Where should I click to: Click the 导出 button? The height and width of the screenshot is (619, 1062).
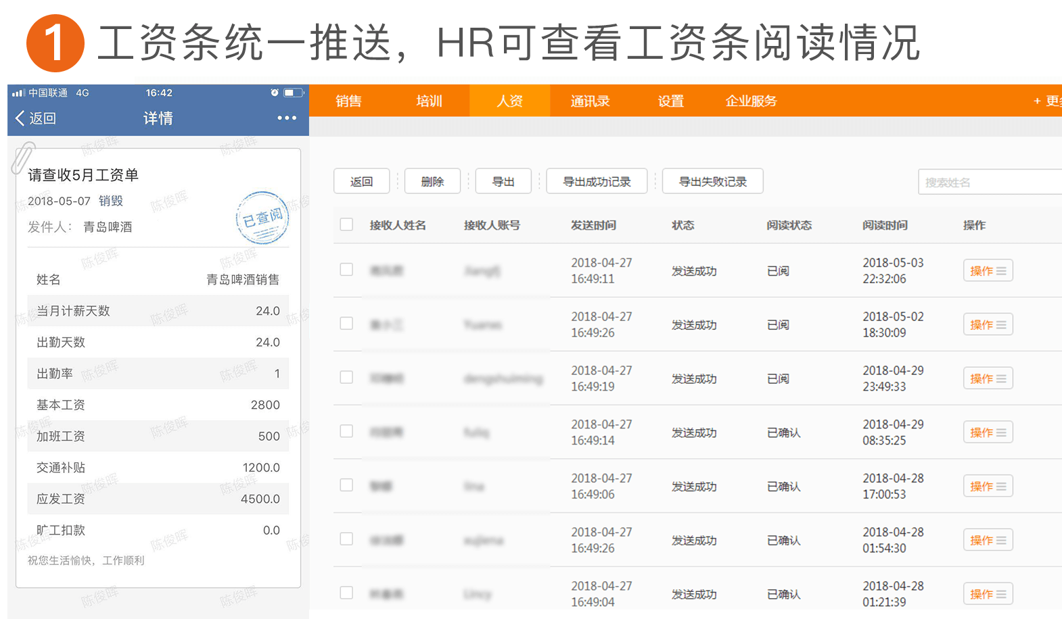click(x=503, y=181)
